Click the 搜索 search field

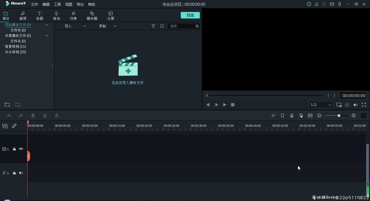pos(182,26)
